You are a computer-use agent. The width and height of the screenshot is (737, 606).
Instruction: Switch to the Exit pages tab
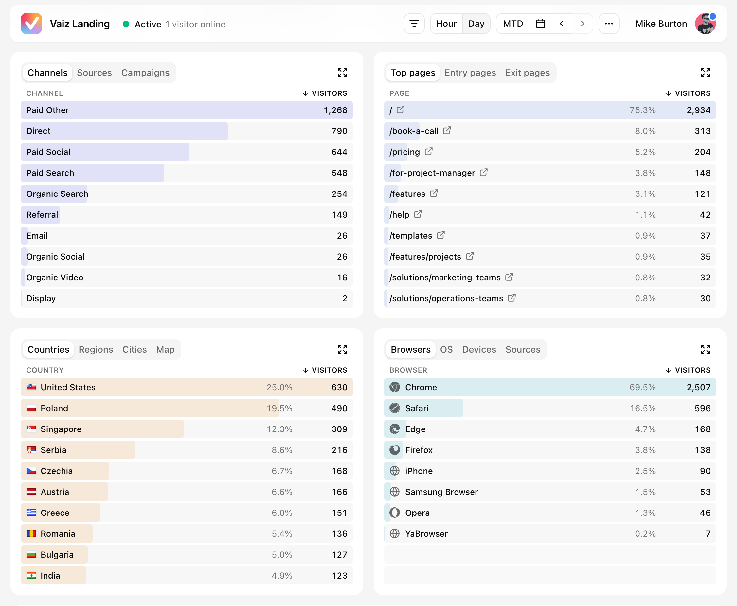pyautogui.click(x=527, y=73)
